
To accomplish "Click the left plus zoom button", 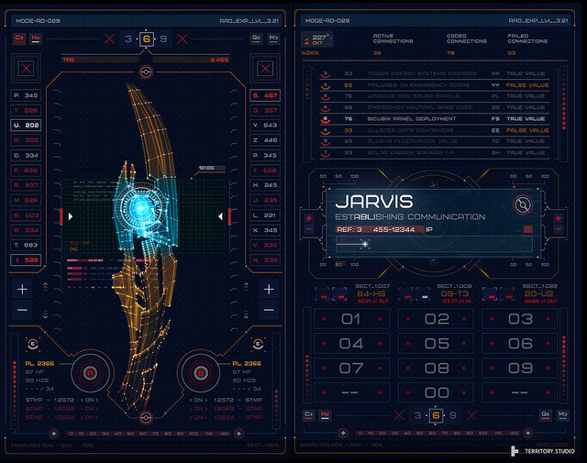I will pos(22,290).
